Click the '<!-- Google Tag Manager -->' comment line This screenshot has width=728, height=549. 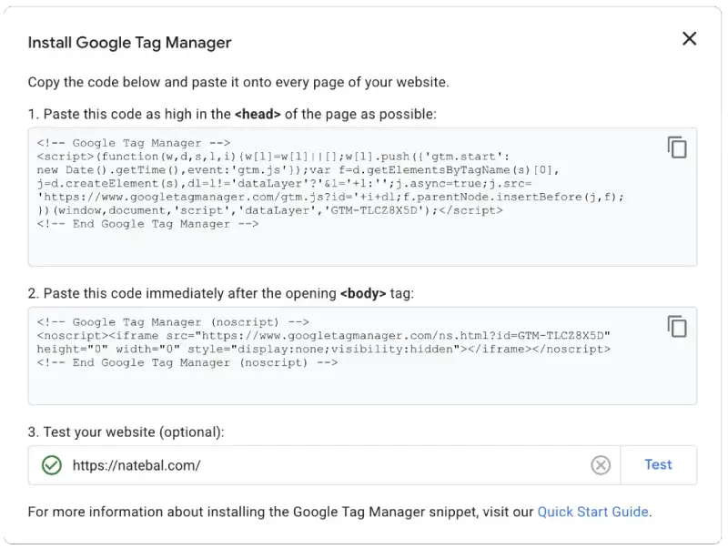click(x=134, y=143)
